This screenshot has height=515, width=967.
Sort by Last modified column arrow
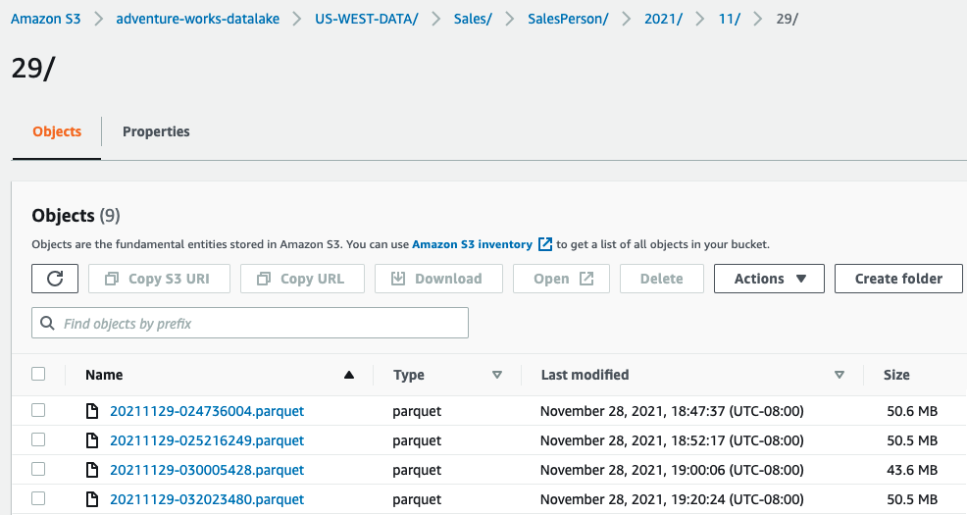coord(839,375)
